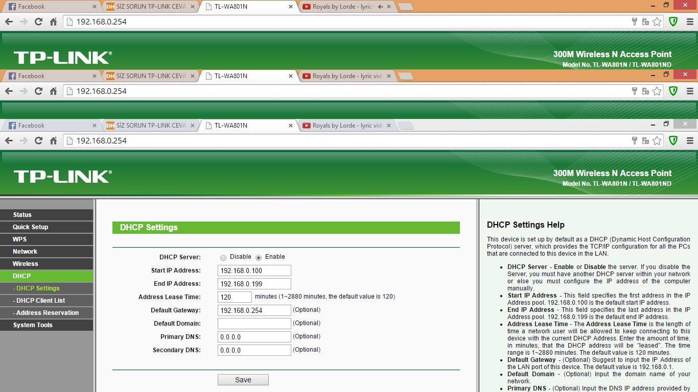Click the Secondary DNS field
This screenshot has height=392, width=698.
click(x=254, y=350)
